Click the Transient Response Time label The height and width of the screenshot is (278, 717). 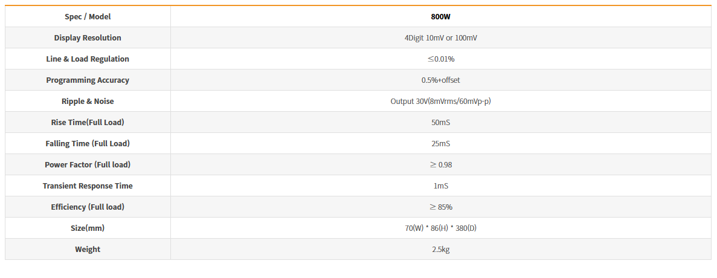(88, 186)
